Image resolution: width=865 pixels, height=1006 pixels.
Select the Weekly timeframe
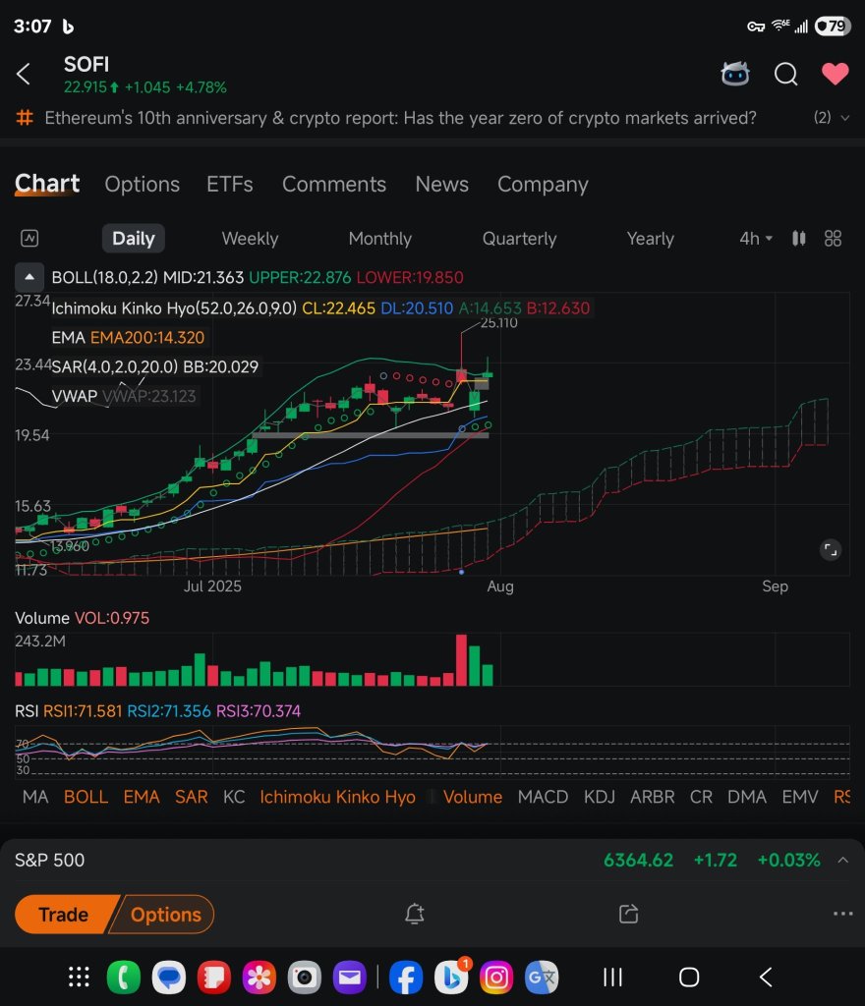250,239
